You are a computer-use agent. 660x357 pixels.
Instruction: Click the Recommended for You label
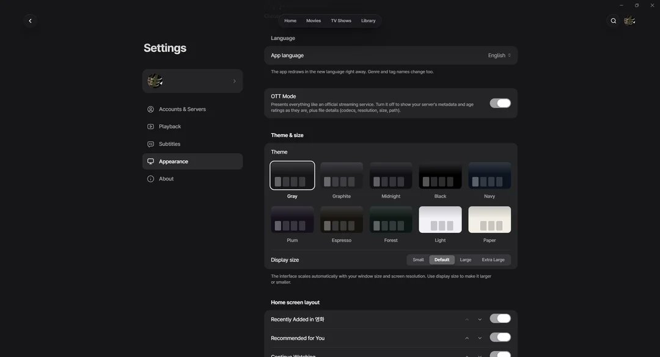(298, 338)
